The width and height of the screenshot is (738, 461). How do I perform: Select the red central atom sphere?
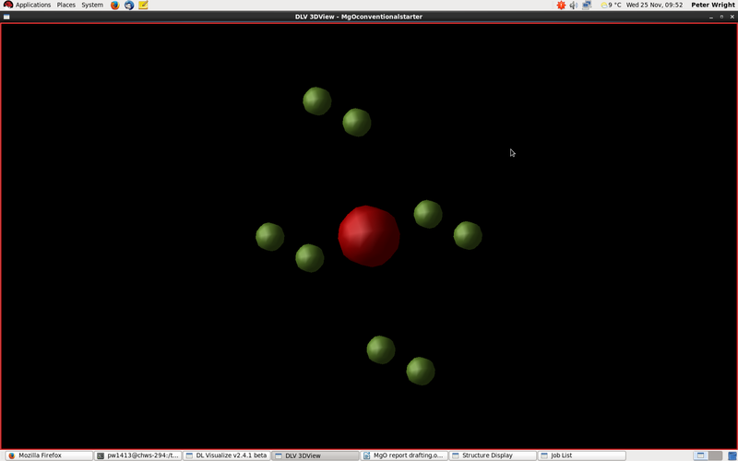pyautogui.click(x=369, y=236)
